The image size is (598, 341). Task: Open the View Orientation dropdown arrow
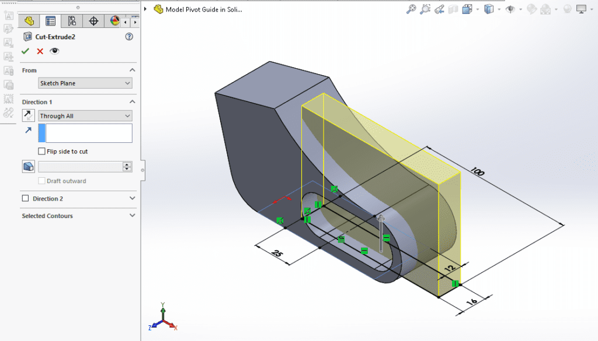pyautogui.click(x=478, y=9)
